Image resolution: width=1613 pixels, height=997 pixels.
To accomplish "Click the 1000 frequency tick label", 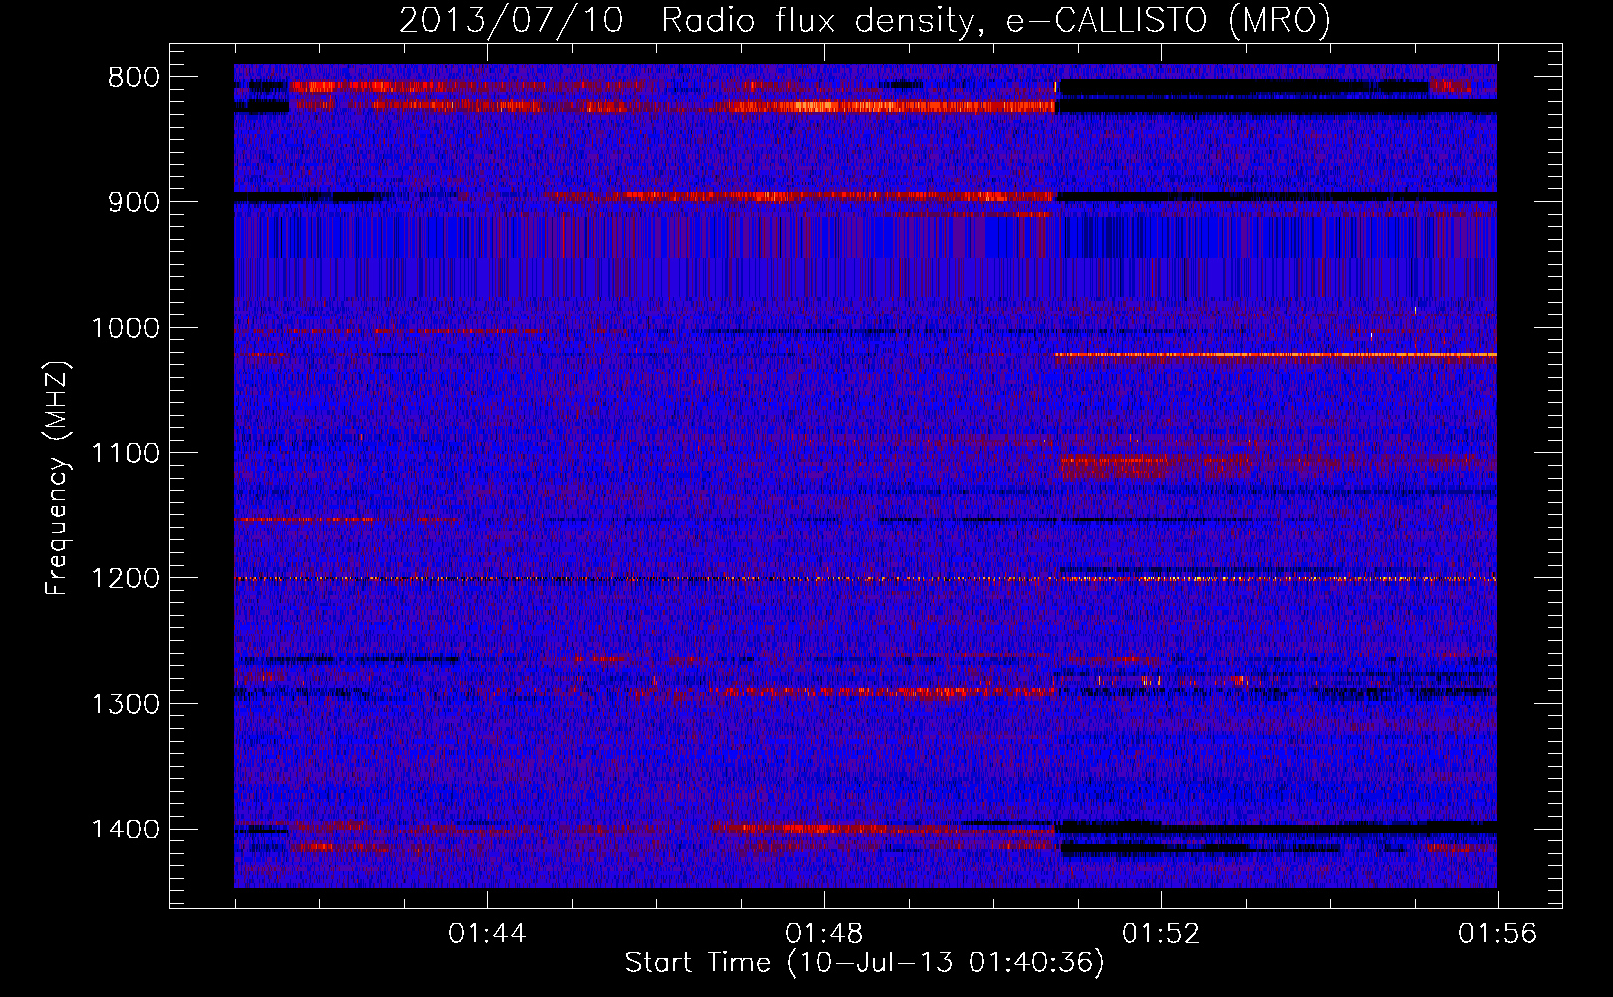I will tap(126, 328).
